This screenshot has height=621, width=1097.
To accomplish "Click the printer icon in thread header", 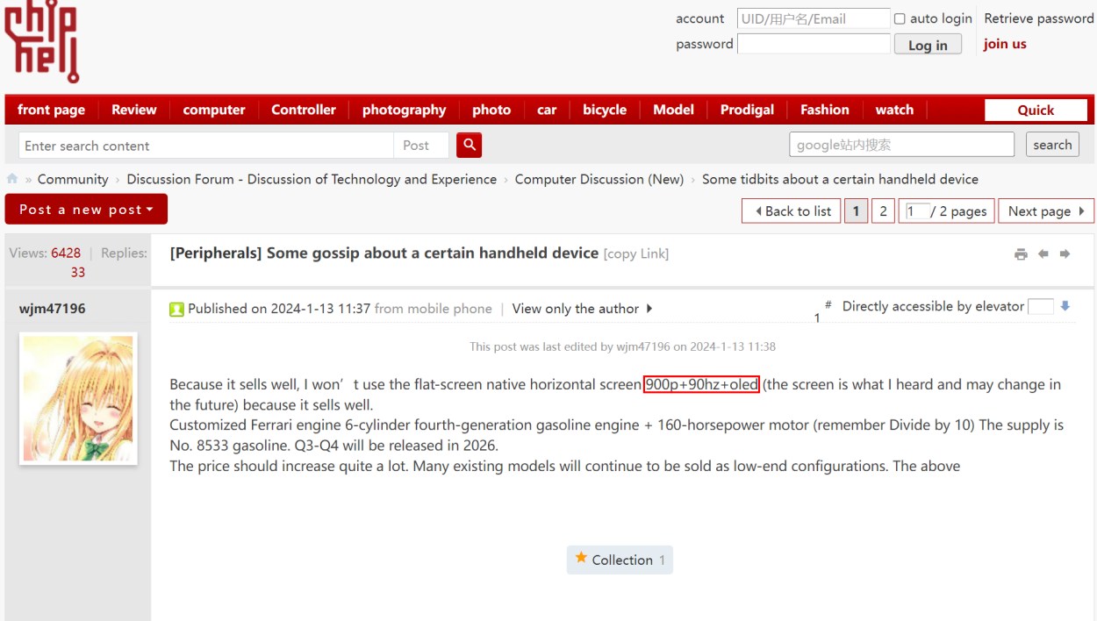I will click(x=1021, y=254).
